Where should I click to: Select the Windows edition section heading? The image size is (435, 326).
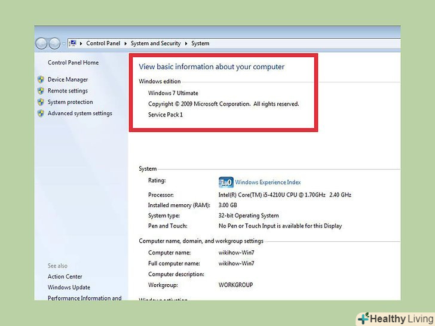(x=160, y=81)
